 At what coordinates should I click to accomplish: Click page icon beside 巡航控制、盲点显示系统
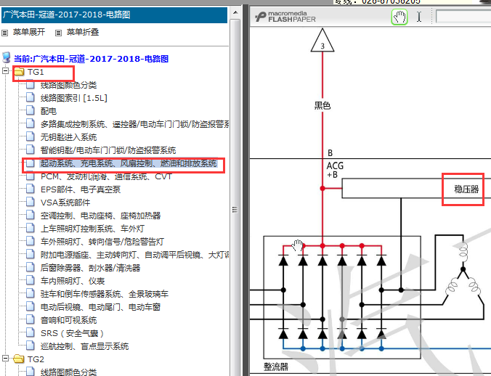pos(31,346)
